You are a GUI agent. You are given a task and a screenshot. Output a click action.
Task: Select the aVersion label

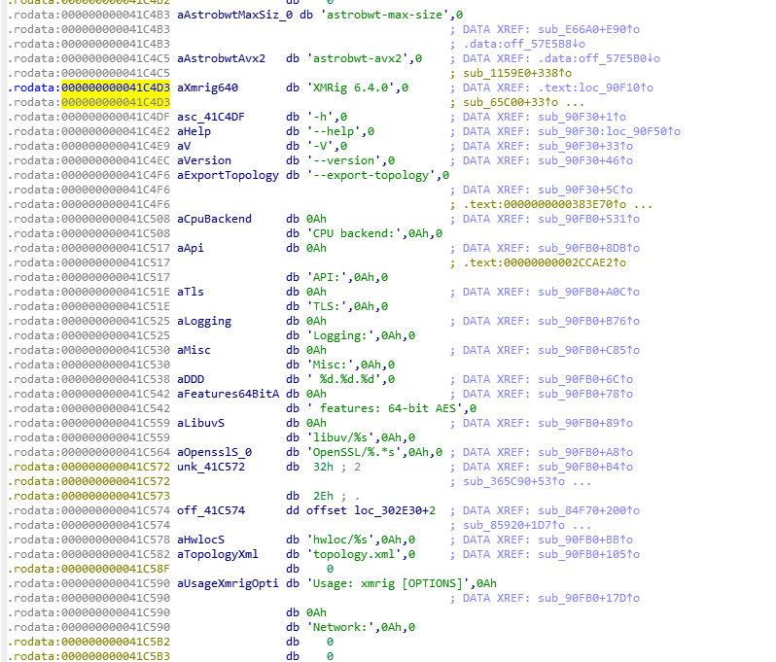(x=204, y=160)
